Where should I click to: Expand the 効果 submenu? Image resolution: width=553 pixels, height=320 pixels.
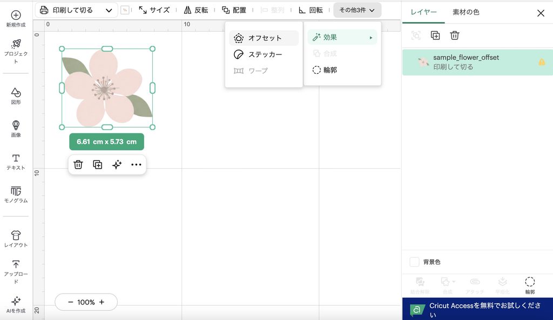pos(342,37)
